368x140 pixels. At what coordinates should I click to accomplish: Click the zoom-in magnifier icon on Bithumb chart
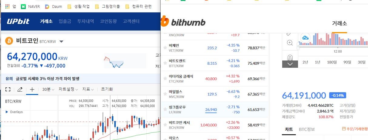click(289, 43)
